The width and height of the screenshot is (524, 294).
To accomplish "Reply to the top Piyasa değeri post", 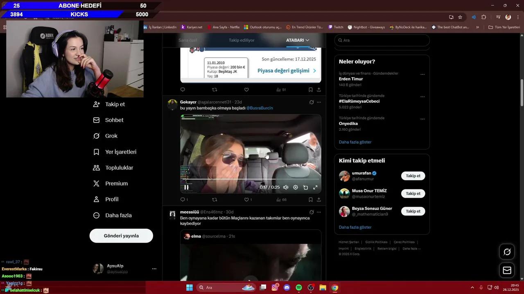I will pos(183,89).
